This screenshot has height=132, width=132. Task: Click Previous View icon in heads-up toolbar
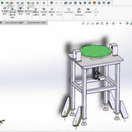tap(93, 23)
